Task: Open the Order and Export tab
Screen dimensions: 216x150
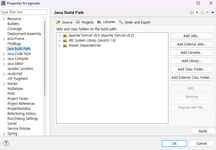Action: (134, 22)
